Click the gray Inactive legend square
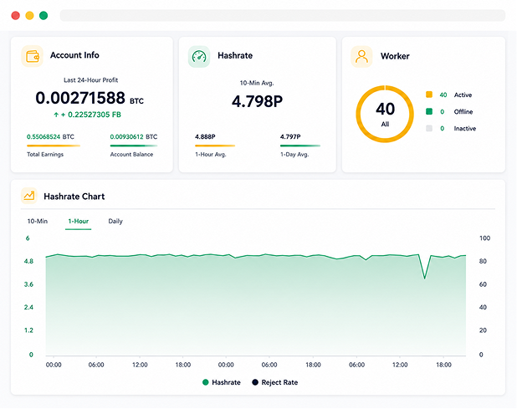Viewport: 517px width, 409px height. [x=429, y=128]
